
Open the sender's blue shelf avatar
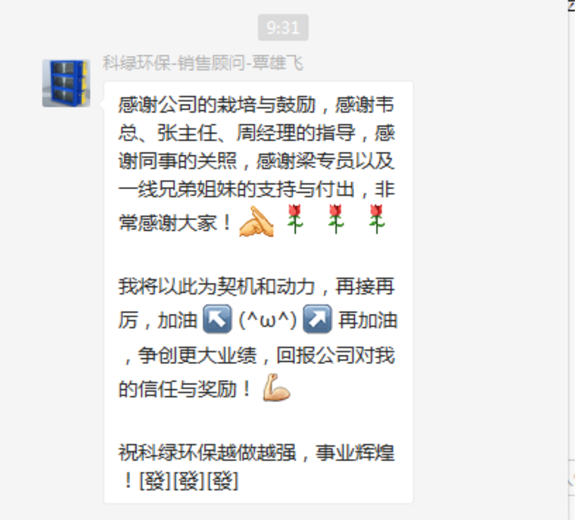[66, 83]
